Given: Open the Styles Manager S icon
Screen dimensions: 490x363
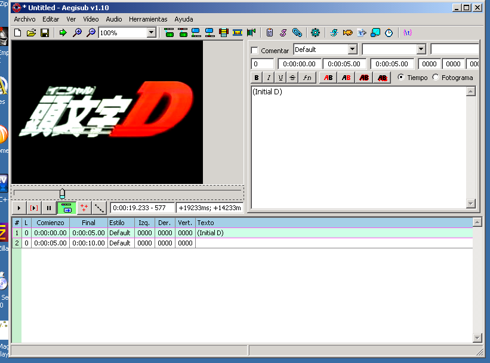Looking at the screenshot, I should [283, 32].
